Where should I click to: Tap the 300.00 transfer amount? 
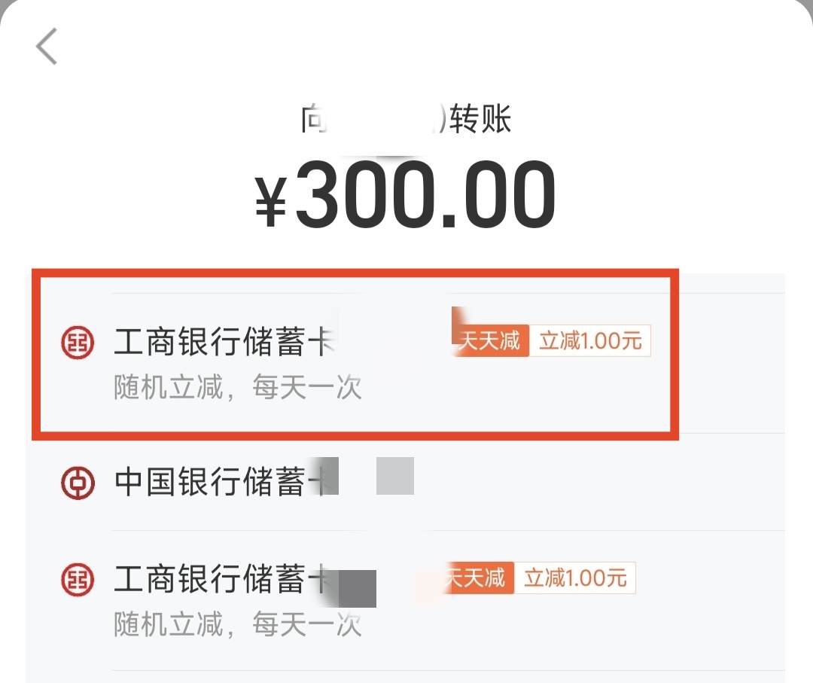click(425, 194)
